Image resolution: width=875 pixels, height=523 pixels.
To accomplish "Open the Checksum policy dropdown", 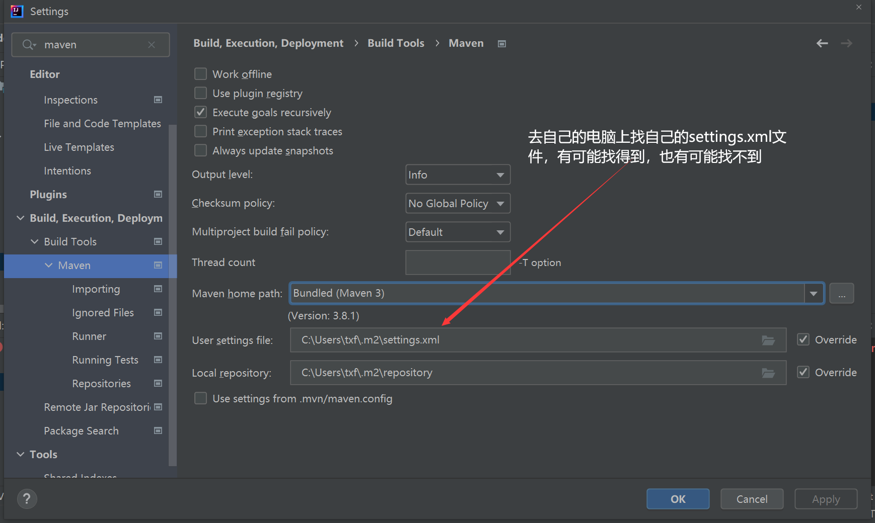I will (458, 203).
